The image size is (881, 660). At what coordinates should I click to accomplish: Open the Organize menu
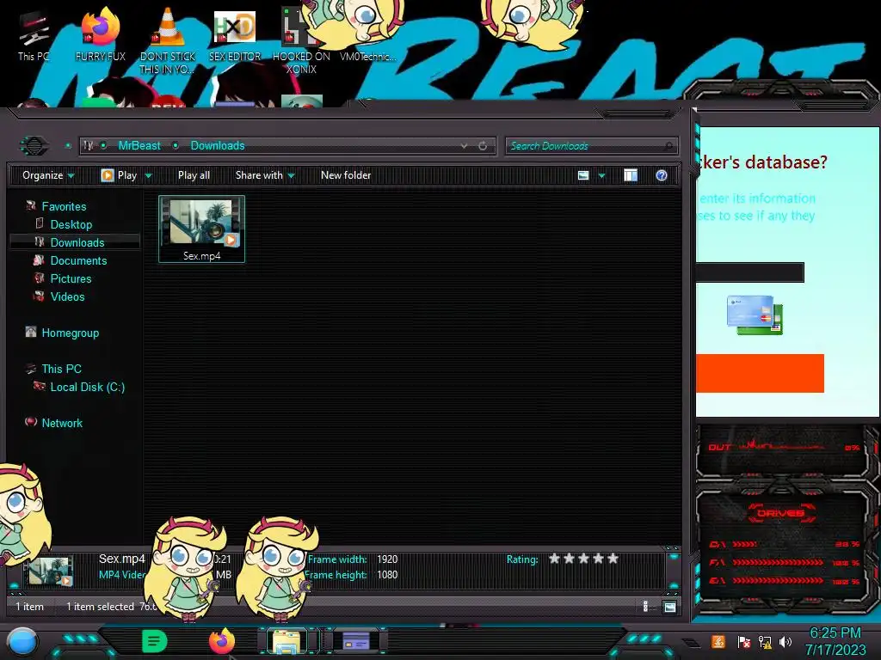48,175
